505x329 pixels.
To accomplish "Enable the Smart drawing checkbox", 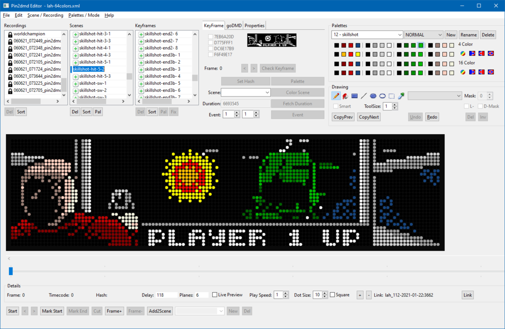I will tap(336, 106).
